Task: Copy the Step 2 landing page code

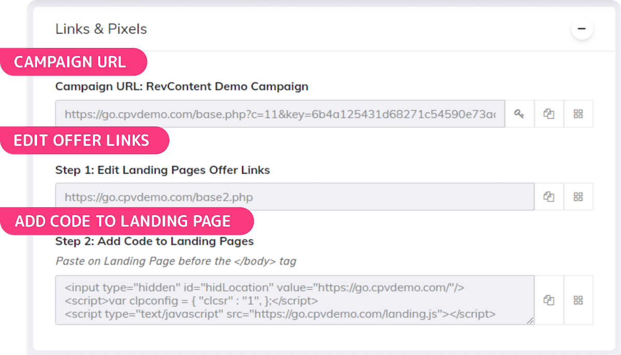Action: tap(549, 300)
